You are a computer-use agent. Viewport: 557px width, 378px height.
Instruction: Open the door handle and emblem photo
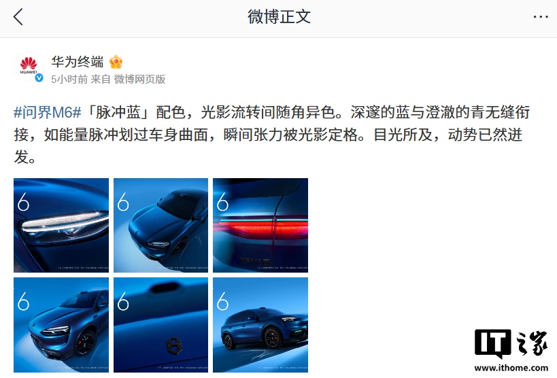161,325
